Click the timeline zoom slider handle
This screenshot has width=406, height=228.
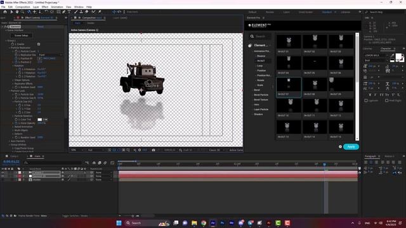(133, 216)
